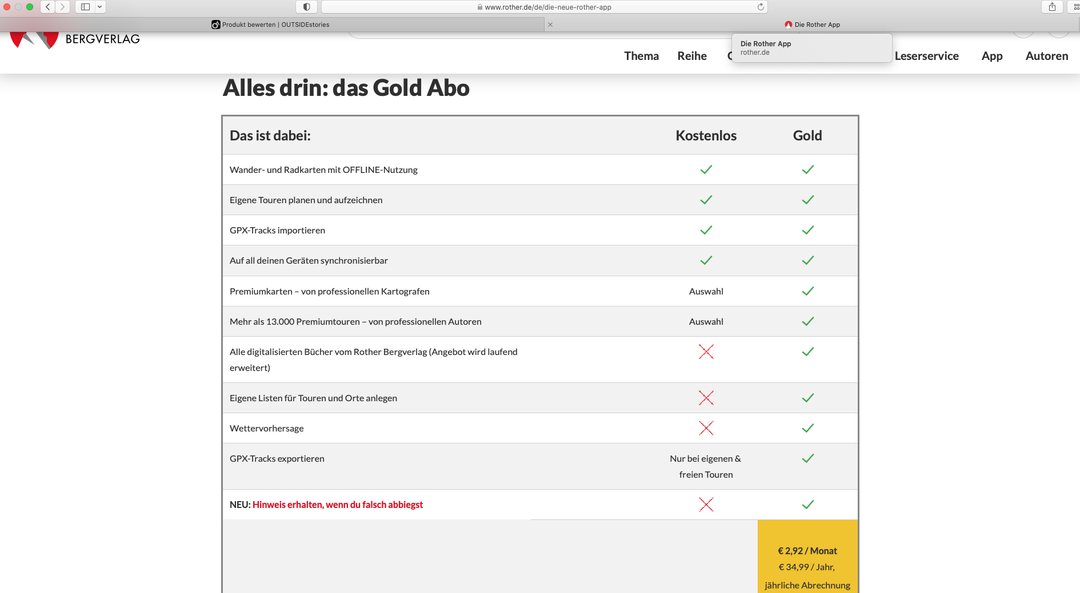Click red cross for Eigene Listen row
The height and width of the screenshot is (593, 1080).
[x=706, y=398]
